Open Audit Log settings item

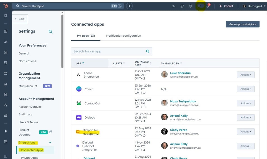(25, 114)
